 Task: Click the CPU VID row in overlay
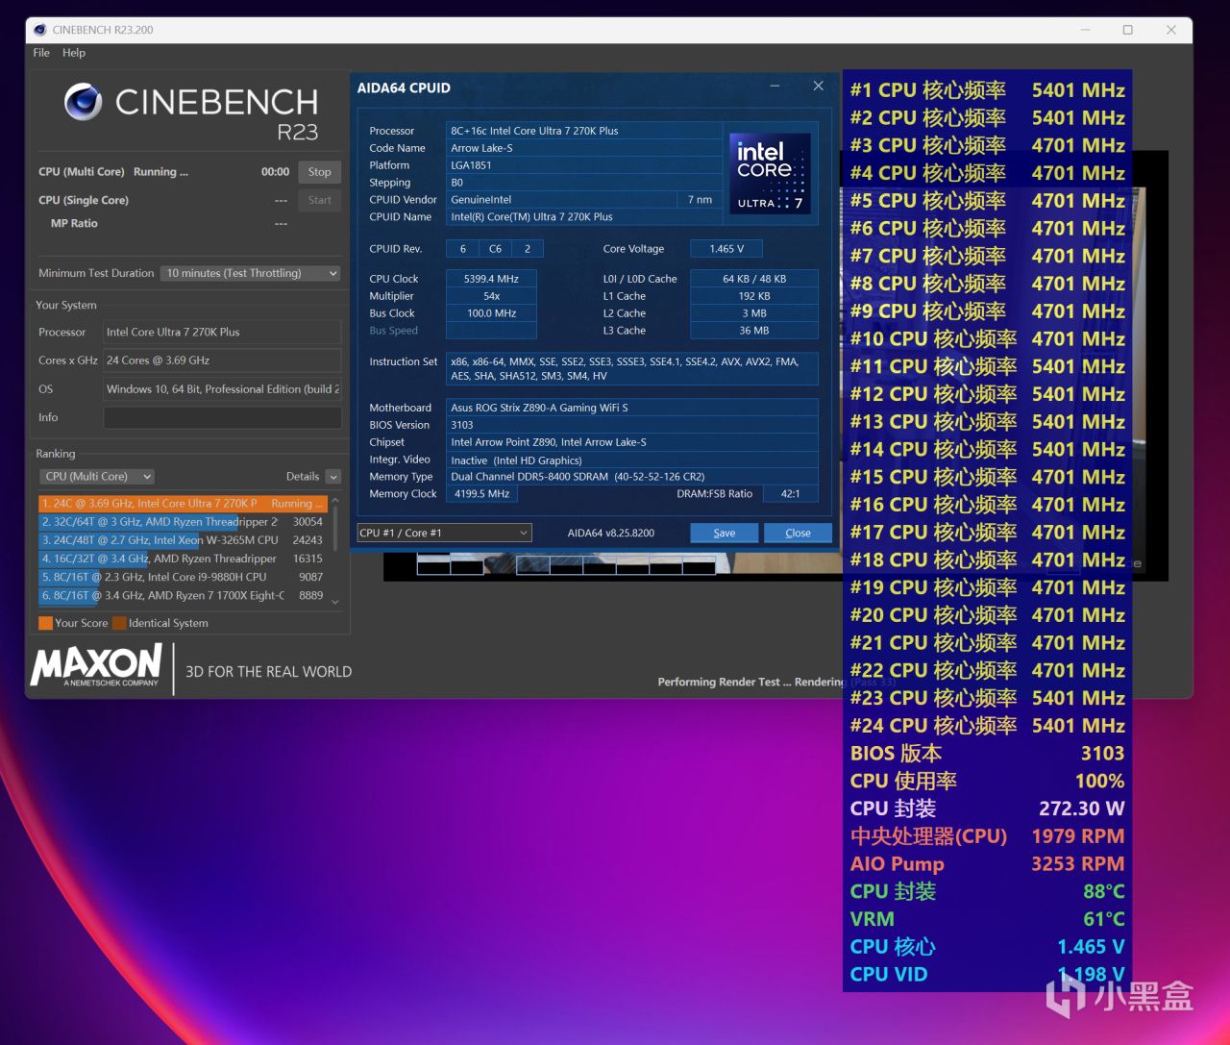987,975
